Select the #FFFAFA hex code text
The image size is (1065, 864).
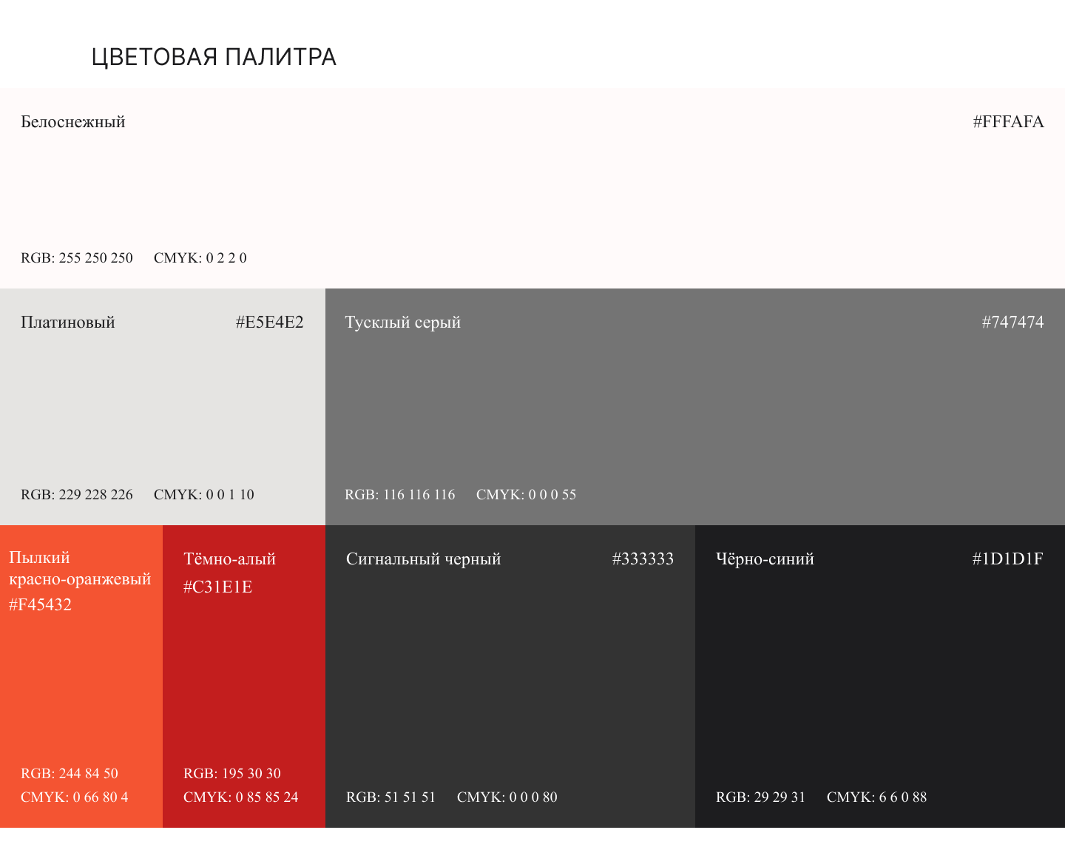click(1008, 122)
